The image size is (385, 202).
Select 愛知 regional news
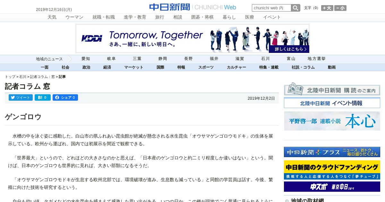(x=86, y=59)
